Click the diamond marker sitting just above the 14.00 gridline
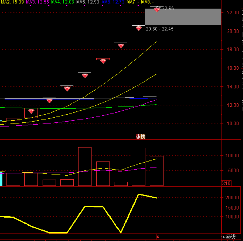Screen dimensions: 243x241 pos(67,89)
